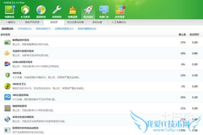Click the 22% rate for 键盘锁的程序

pos(183,108)
